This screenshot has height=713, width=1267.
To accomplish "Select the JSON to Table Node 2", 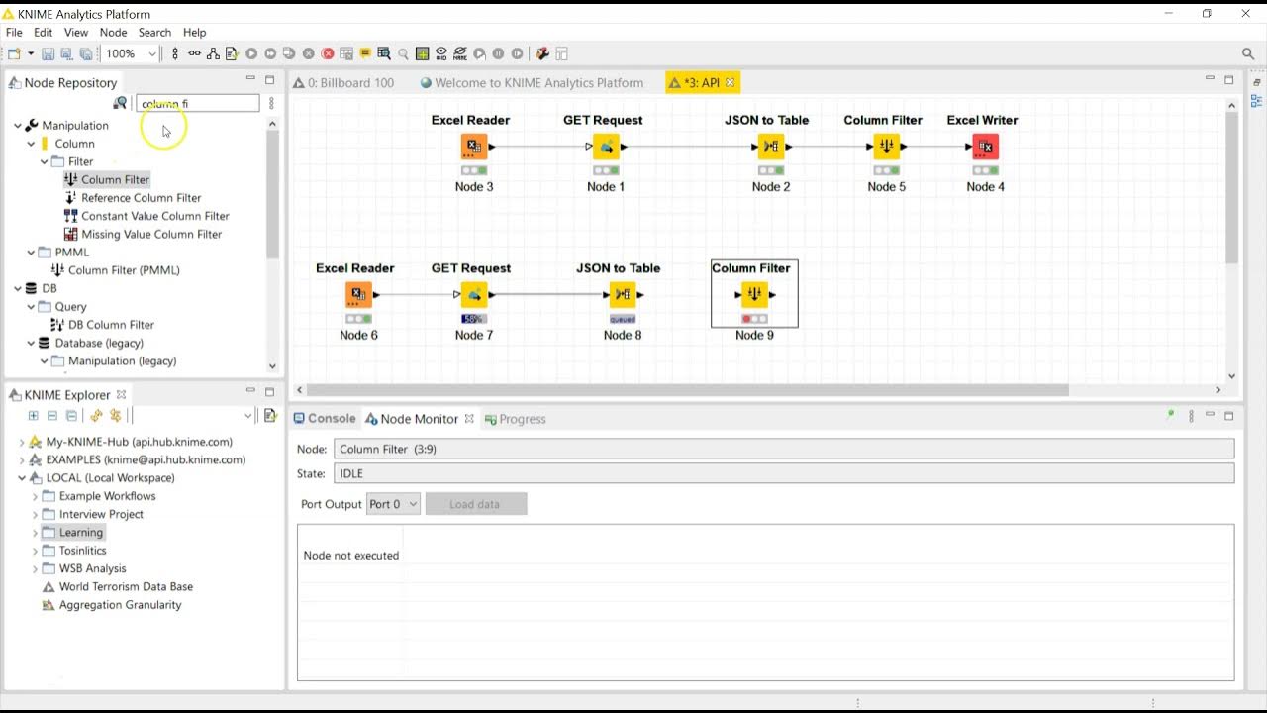I will click(771, 147).
